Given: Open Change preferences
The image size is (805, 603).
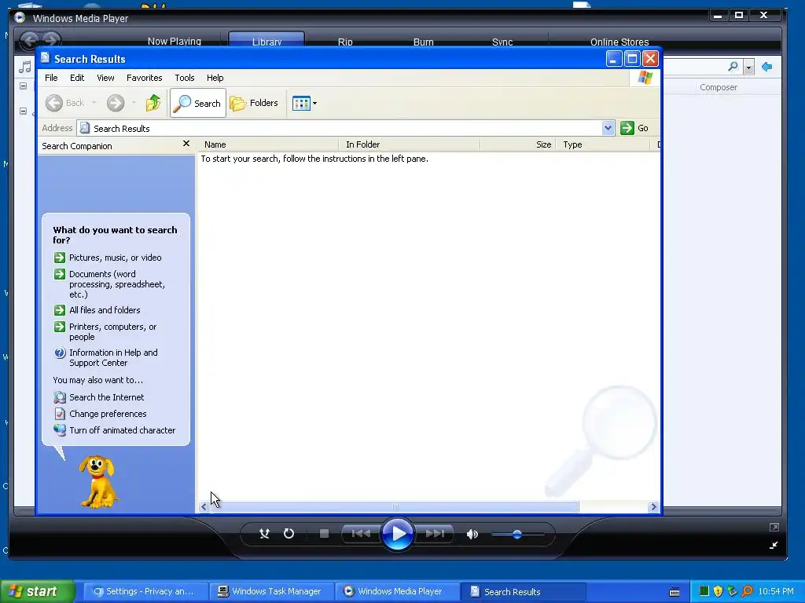Looking at the screenshot, I should click(100, 414).
